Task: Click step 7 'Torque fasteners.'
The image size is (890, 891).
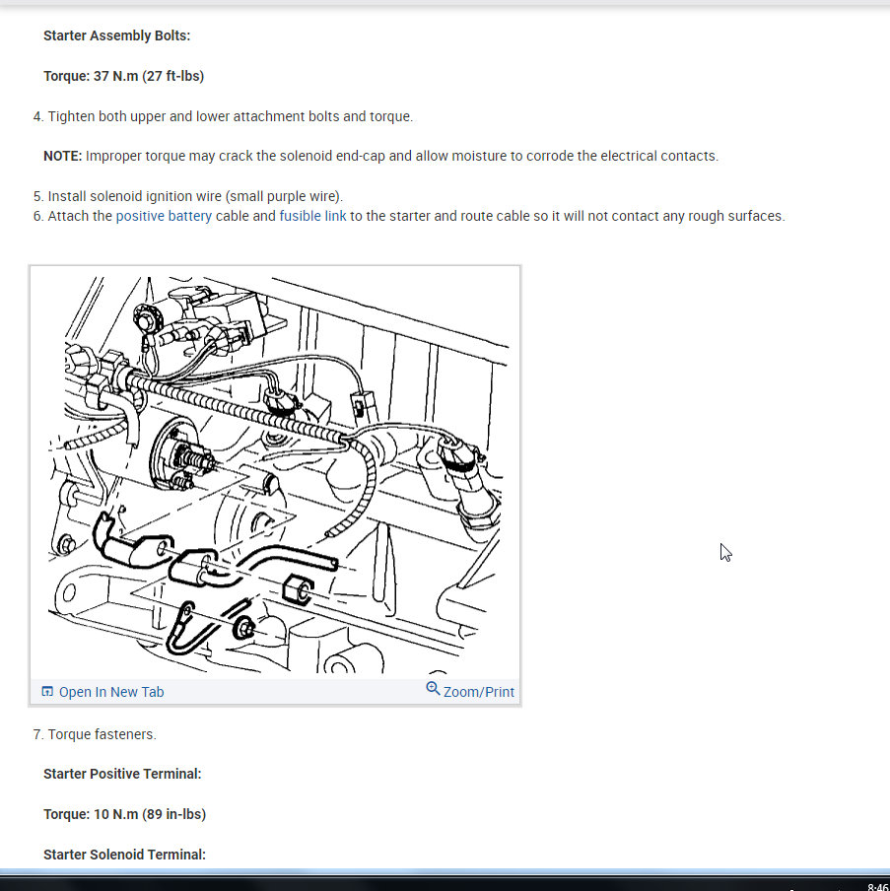Action: coord(95,734)
